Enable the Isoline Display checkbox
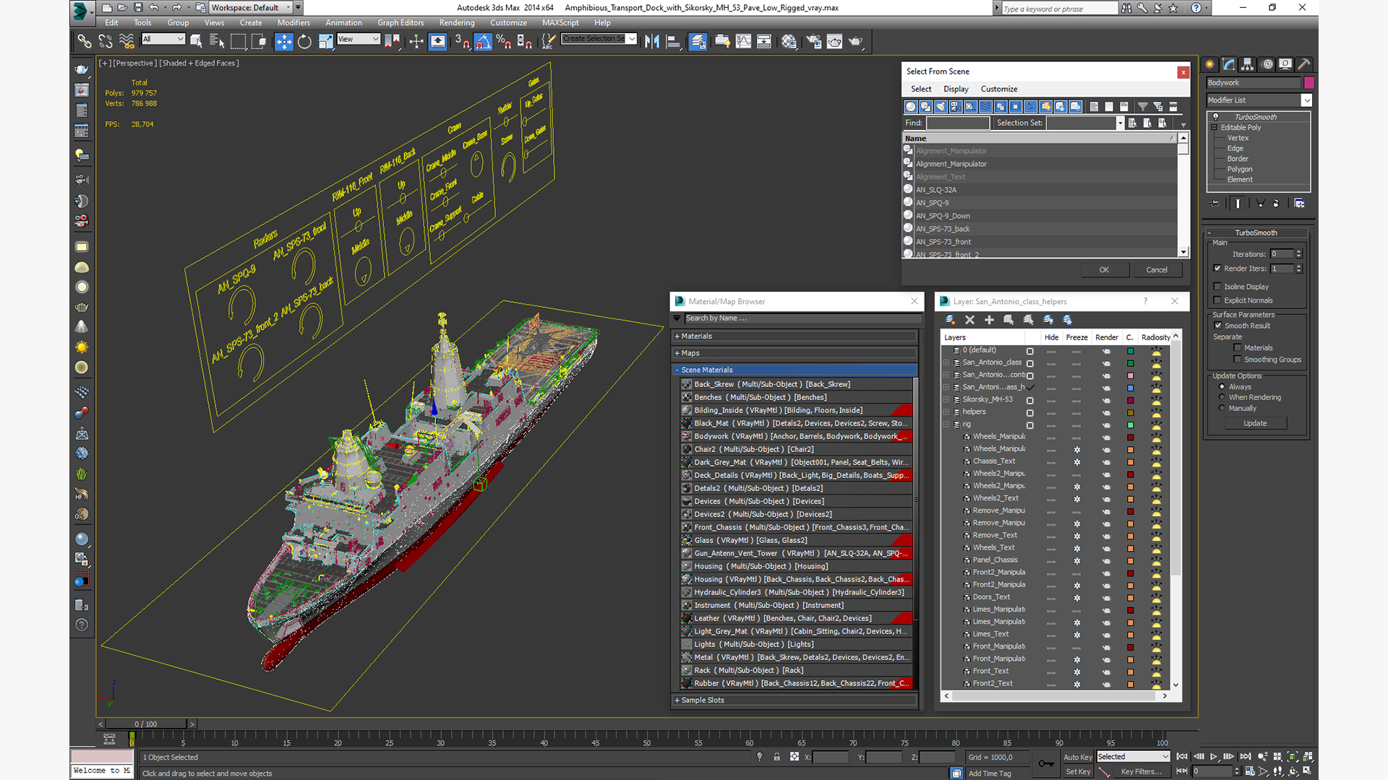The width and height of the screenshot is (1388, 780). 1217,287
